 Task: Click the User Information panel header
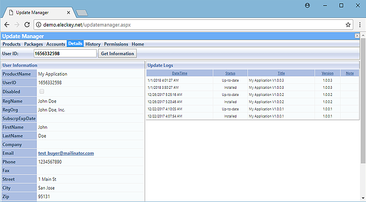73,66
